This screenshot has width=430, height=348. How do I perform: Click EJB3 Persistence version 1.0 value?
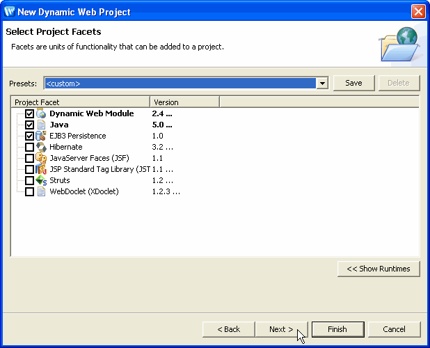[x=158, y=136]
